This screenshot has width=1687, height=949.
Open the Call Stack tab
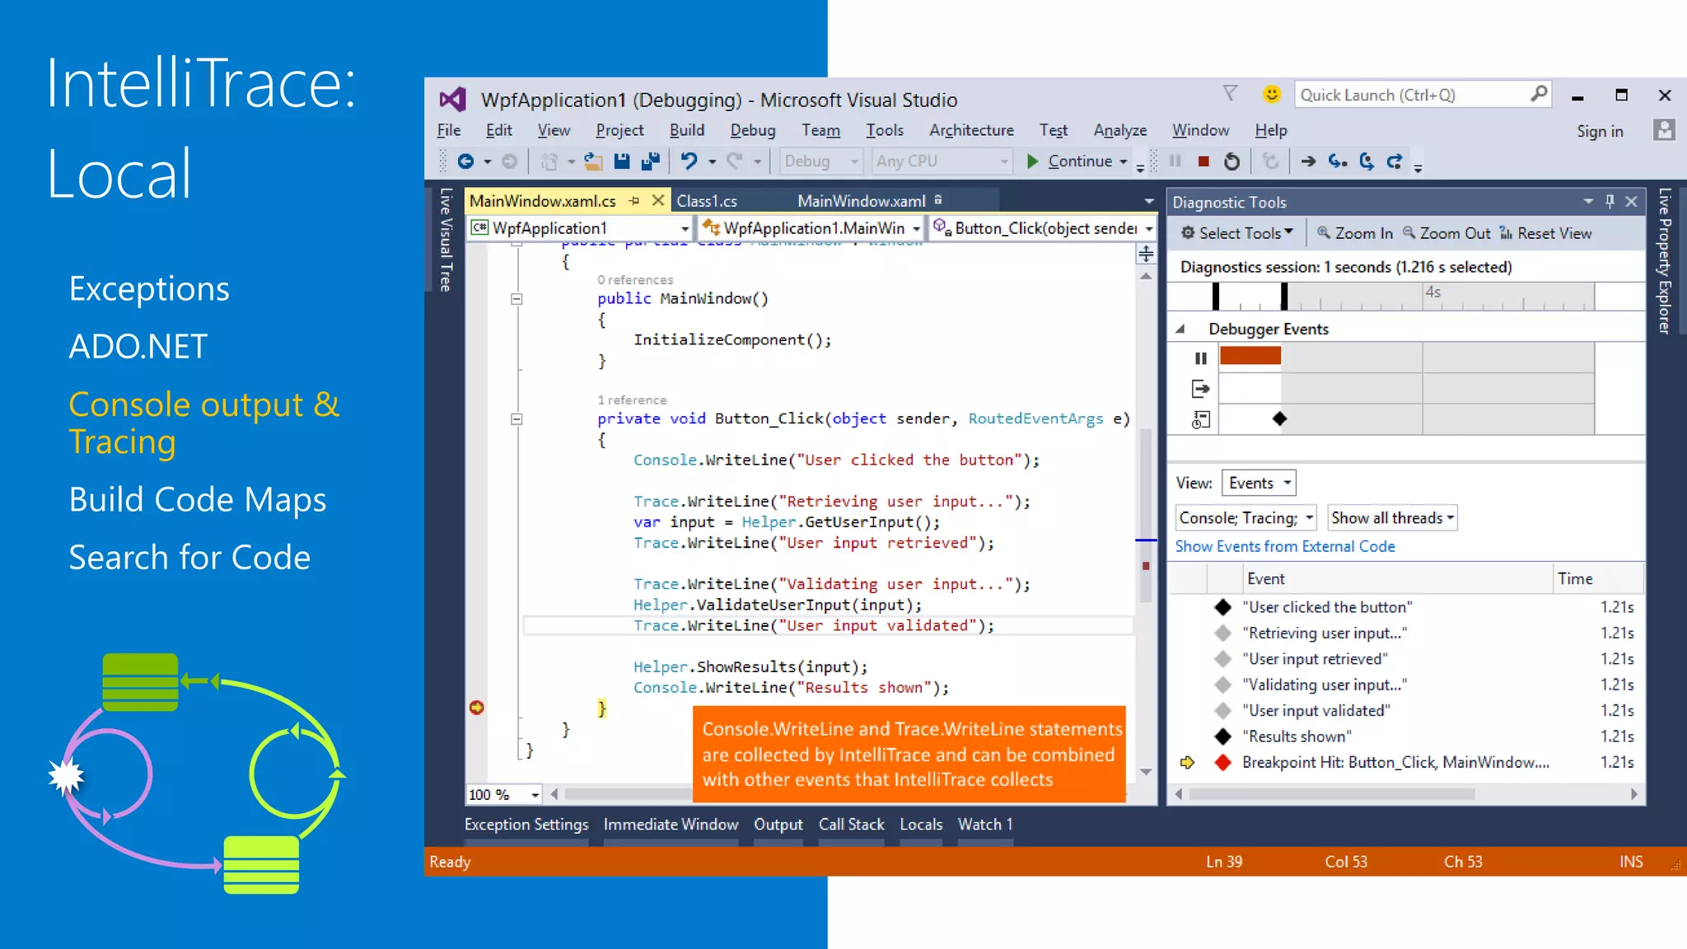tap(851, 825)
